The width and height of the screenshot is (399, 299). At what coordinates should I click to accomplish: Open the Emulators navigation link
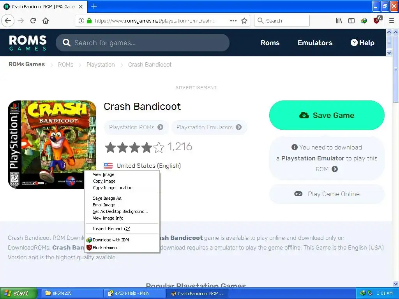315,43
